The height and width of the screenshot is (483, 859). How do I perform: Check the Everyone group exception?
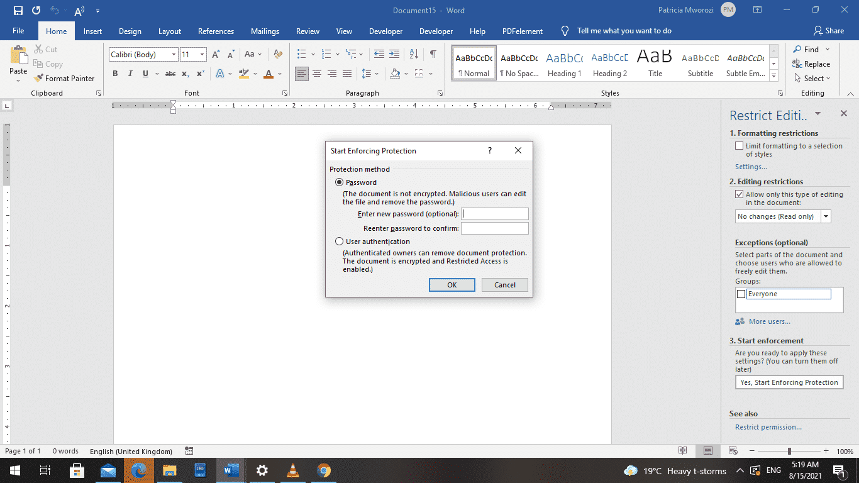(740, 293)
